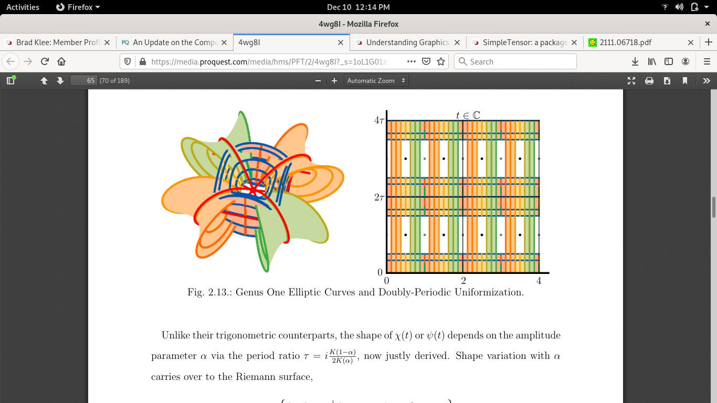Toggle Firefox sidebar view
The width and height of the screenshot is (717, 403).
point(669,61)
